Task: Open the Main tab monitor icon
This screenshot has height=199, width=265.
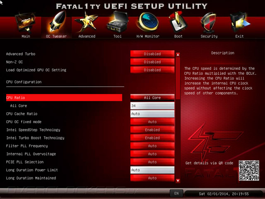Action: point(25,23)
